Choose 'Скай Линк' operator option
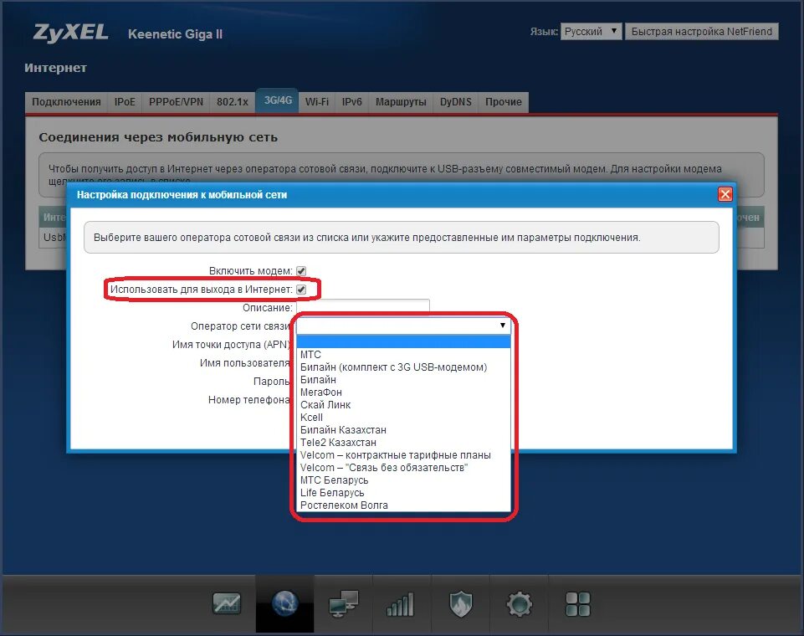 pyautogui.click(x=403, y=405)
